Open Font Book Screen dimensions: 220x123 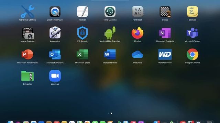coord(137,12)
